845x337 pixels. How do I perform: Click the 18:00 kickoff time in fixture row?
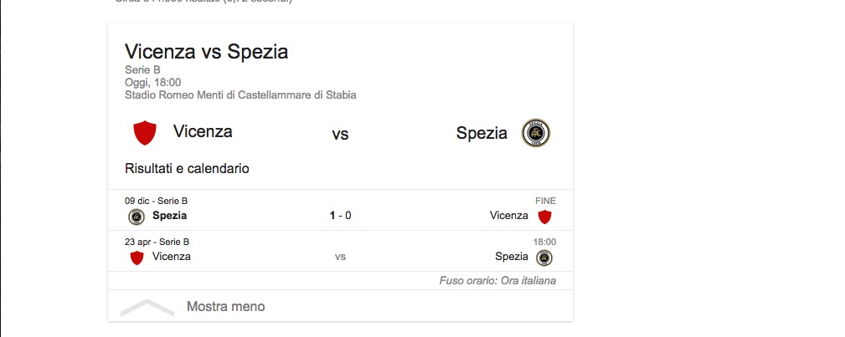544,241
